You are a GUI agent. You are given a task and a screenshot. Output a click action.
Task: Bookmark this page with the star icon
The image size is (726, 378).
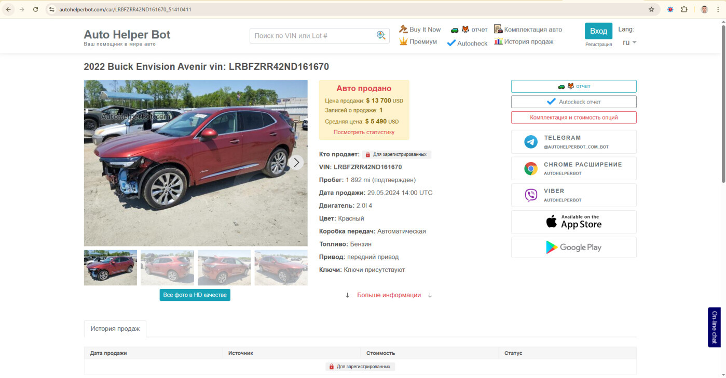click(x=651, y=9)
